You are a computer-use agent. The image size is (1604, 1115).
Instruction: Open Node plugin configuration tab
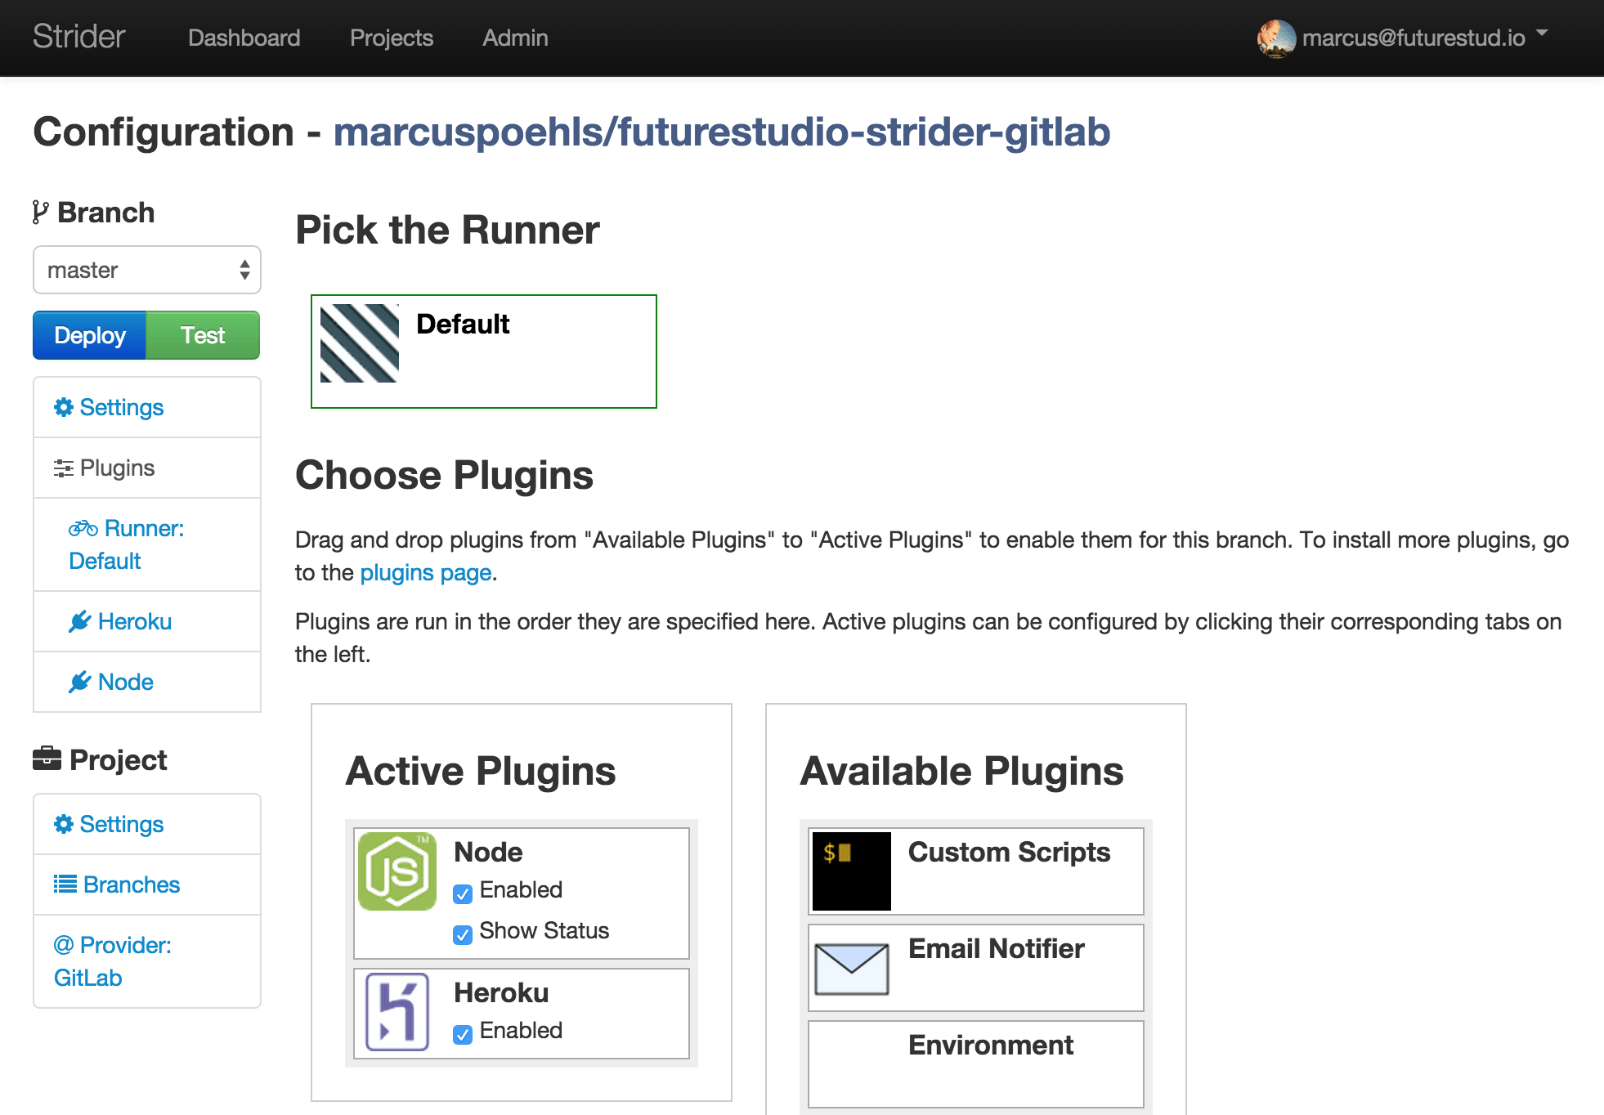point(147,682)
